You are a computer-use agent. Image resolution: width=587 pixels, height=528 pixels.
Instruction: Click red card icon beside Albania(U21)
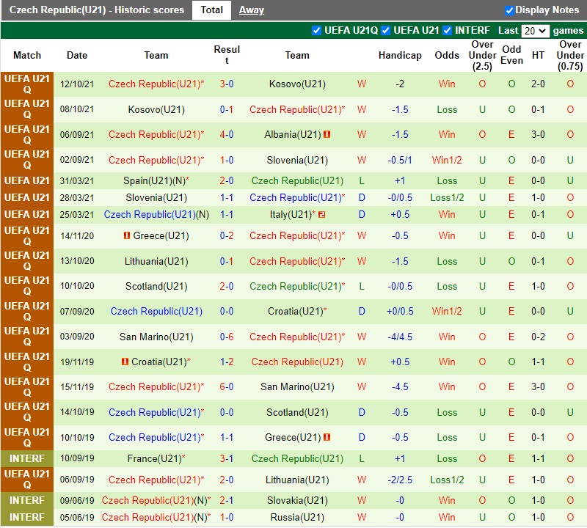327,134
